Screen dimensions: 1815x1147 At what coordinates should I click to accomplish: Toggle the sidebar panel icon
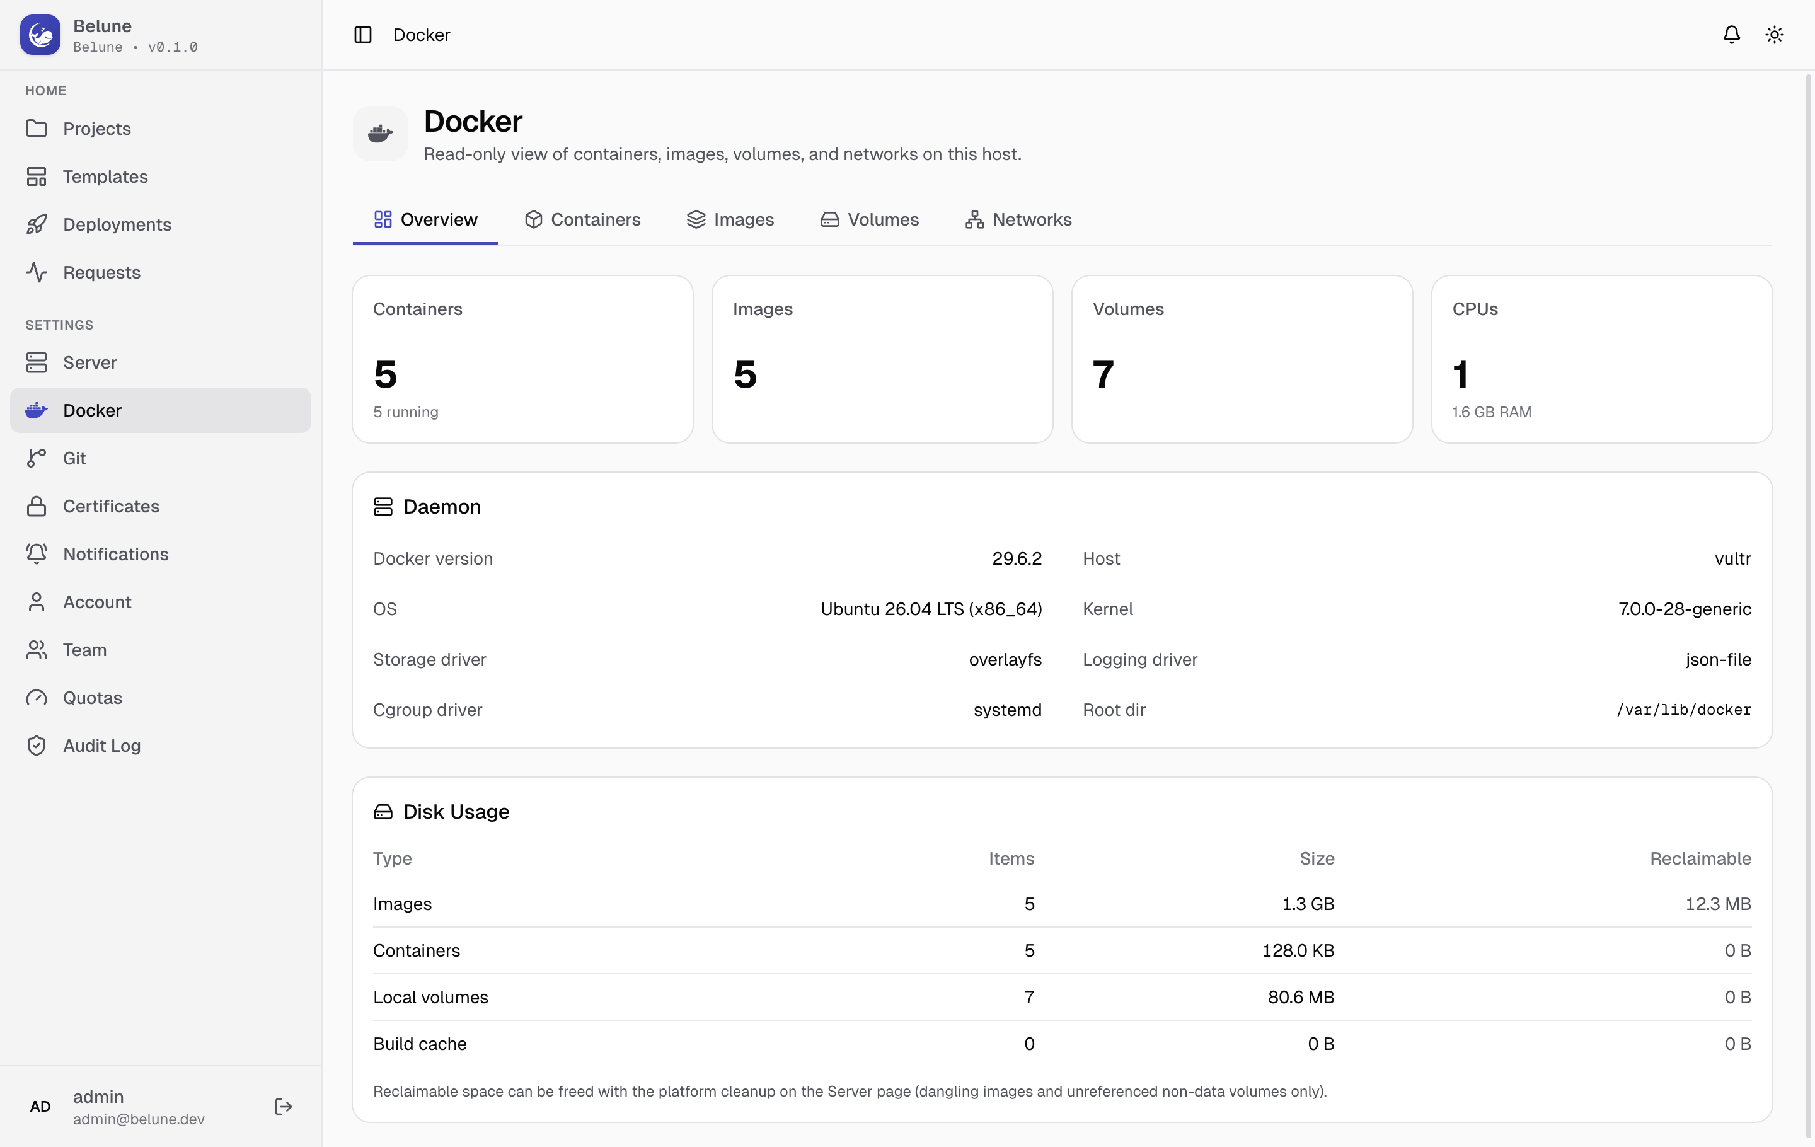click(x=362, y=35)
